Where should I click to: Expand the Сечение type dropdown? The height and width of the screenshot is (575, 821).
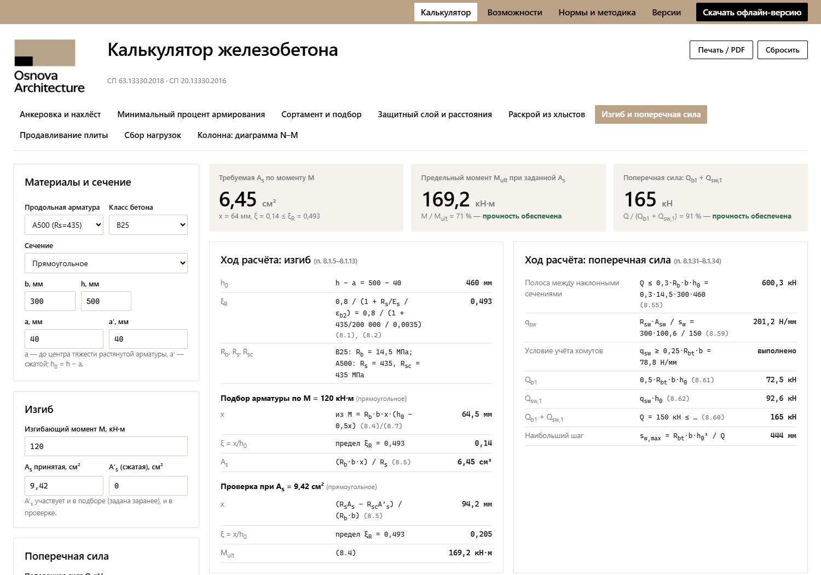pyautogui.click(x=106, y=263)
